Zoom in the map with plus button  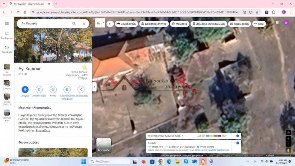pos(288,139)
